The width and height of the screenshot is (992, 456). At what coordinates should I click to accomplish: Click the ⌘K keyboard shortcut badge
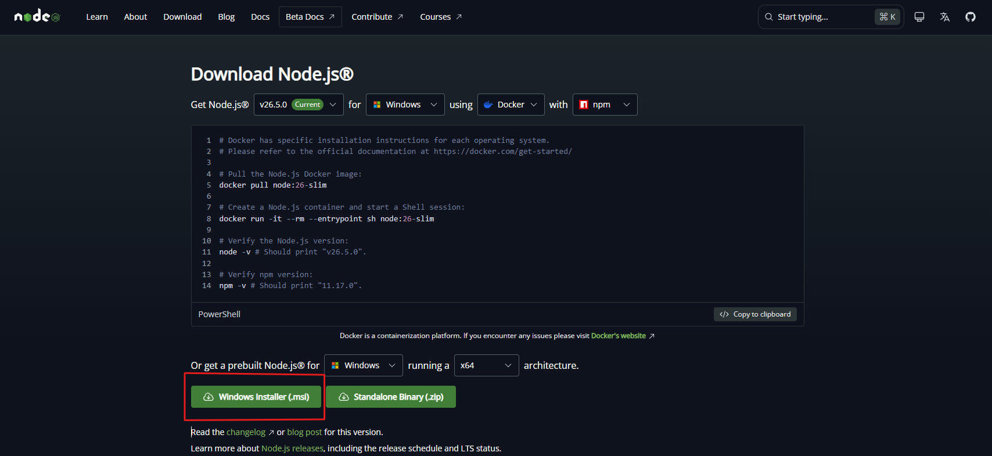click(x=887, y=17)
